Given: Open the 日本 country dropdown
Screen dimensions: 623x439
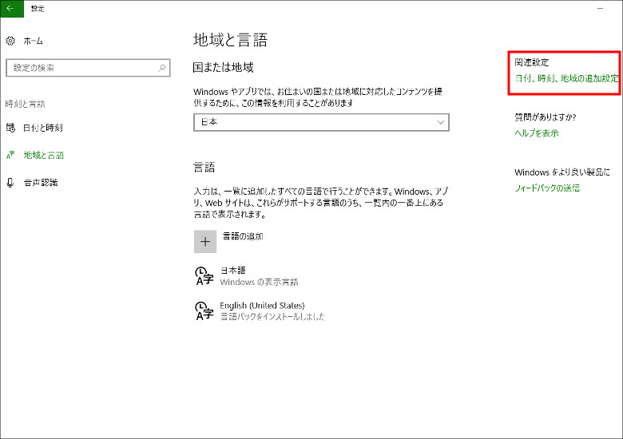Looking at the screenshot, I should [321, 122].
